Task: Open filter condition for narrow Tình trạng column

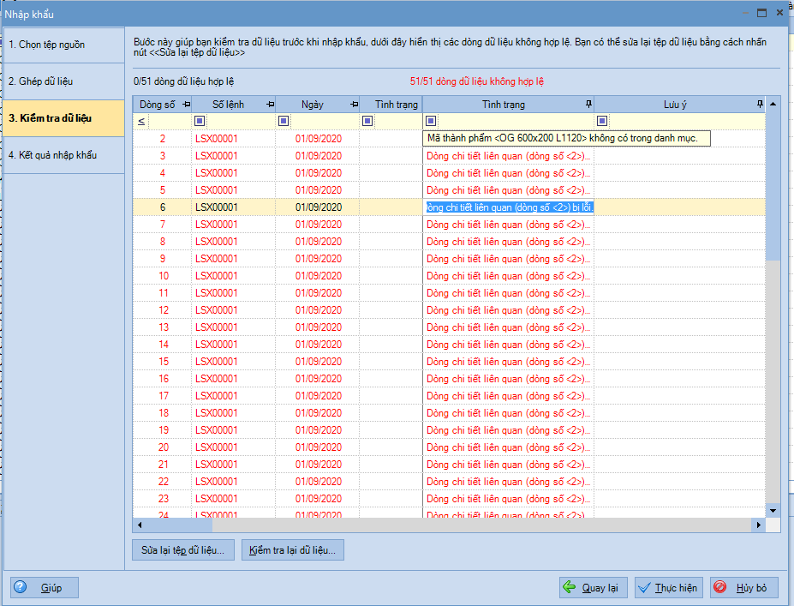Action: tap(367, 122)
